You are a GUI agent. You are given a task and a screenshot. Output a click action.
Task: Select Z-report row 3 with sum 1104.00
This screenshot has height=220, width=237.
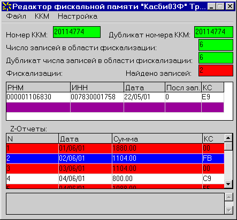coord(115,169)
